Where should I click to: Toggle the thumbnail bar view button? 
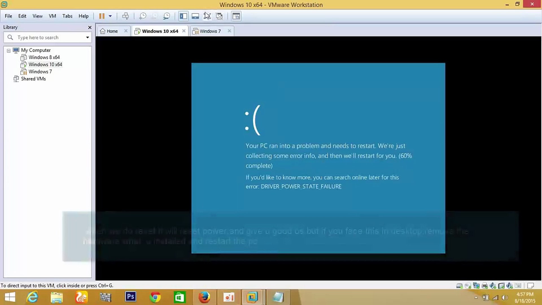[195, 16]
